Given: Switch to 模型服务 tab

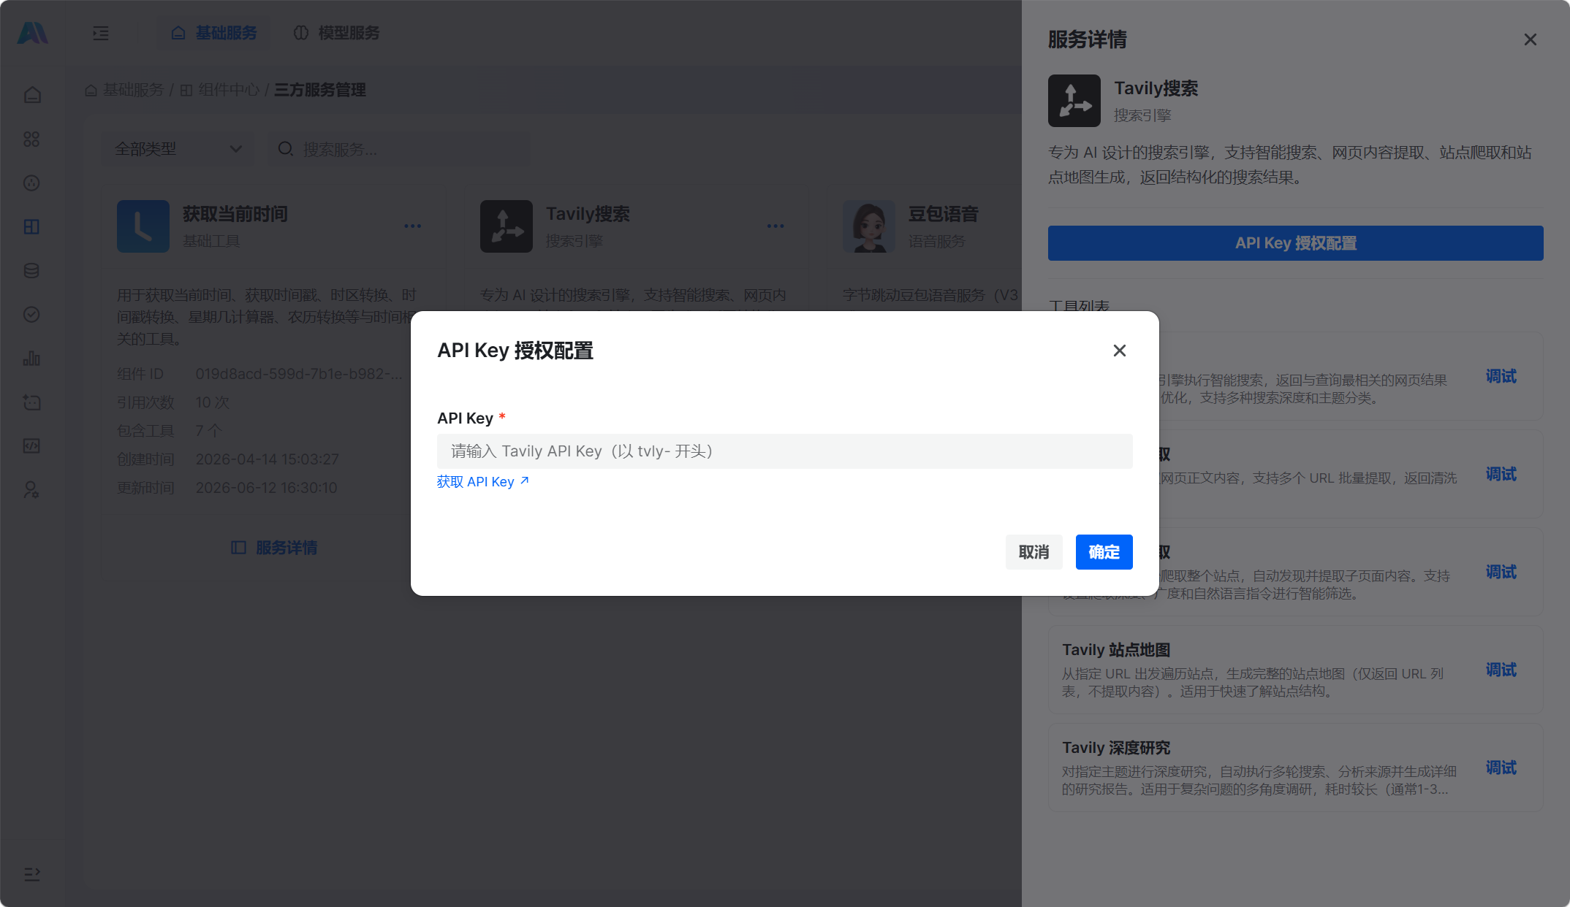Looking at the screenshot, I should 337,33.
